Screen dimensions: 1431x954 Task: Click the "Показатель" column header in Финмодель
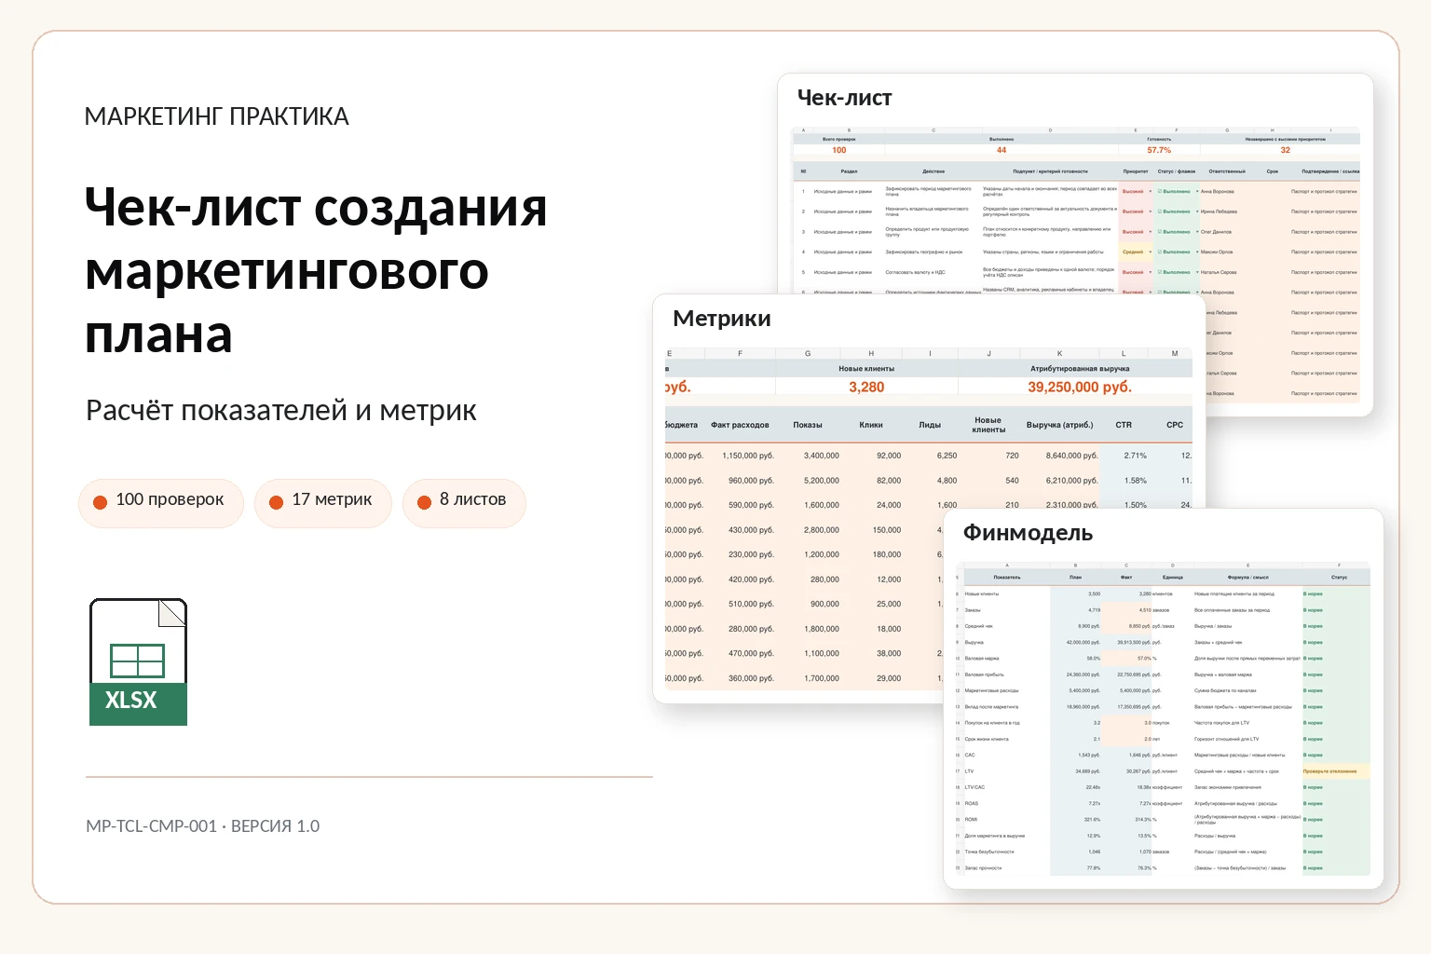[x=1007, y=578]
